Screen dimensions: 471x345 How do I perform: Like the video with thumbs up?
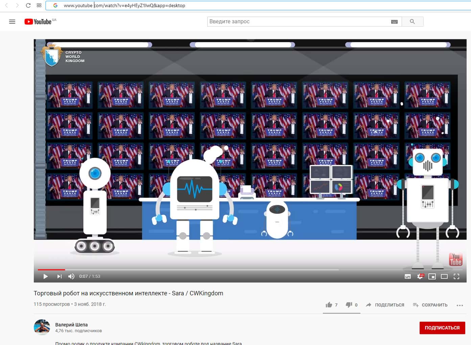tap(331, 305)
